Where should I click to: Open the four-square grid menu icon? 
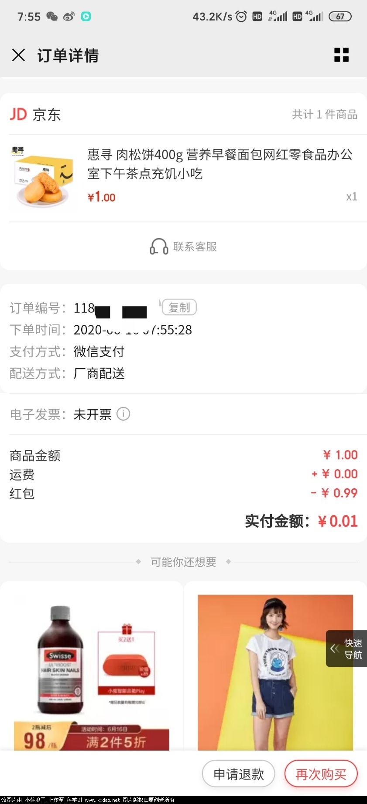pyautogui.click(x=341, y=55)
